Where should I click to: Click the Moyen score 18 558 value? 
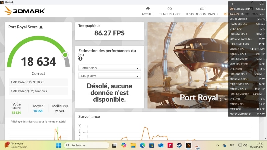38,111
